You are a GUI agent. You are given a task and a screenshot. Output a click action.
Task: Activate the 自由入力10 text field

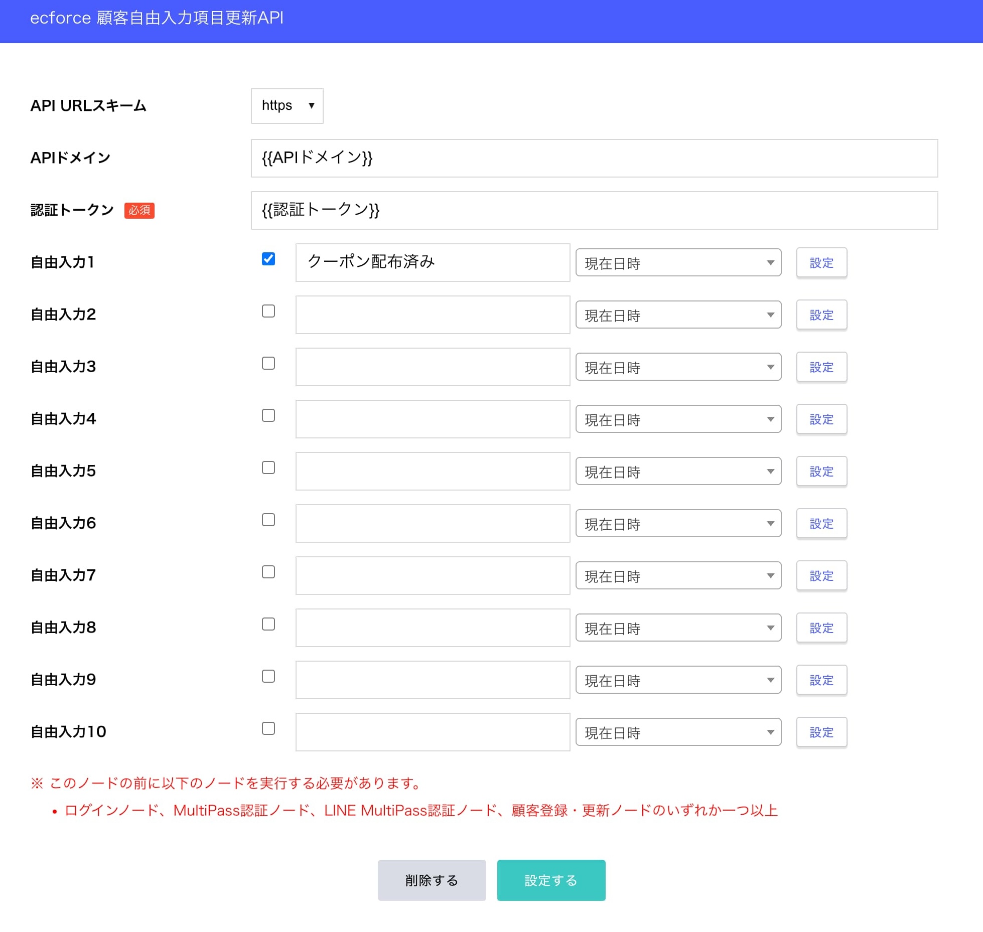point(433,732)
